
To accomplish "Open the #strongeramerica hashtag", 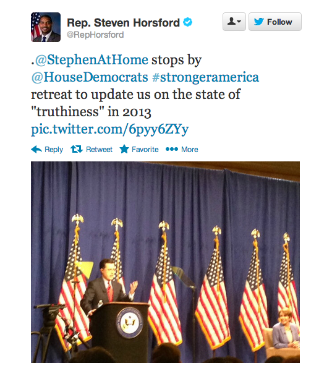I will click(205, 77).
